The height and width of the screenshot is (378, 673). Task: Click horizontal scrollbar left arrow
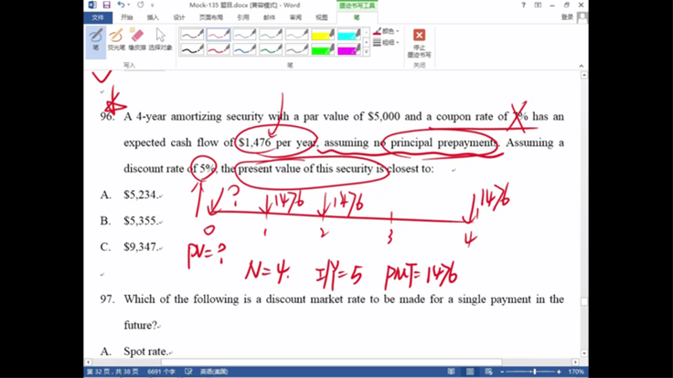88,362
